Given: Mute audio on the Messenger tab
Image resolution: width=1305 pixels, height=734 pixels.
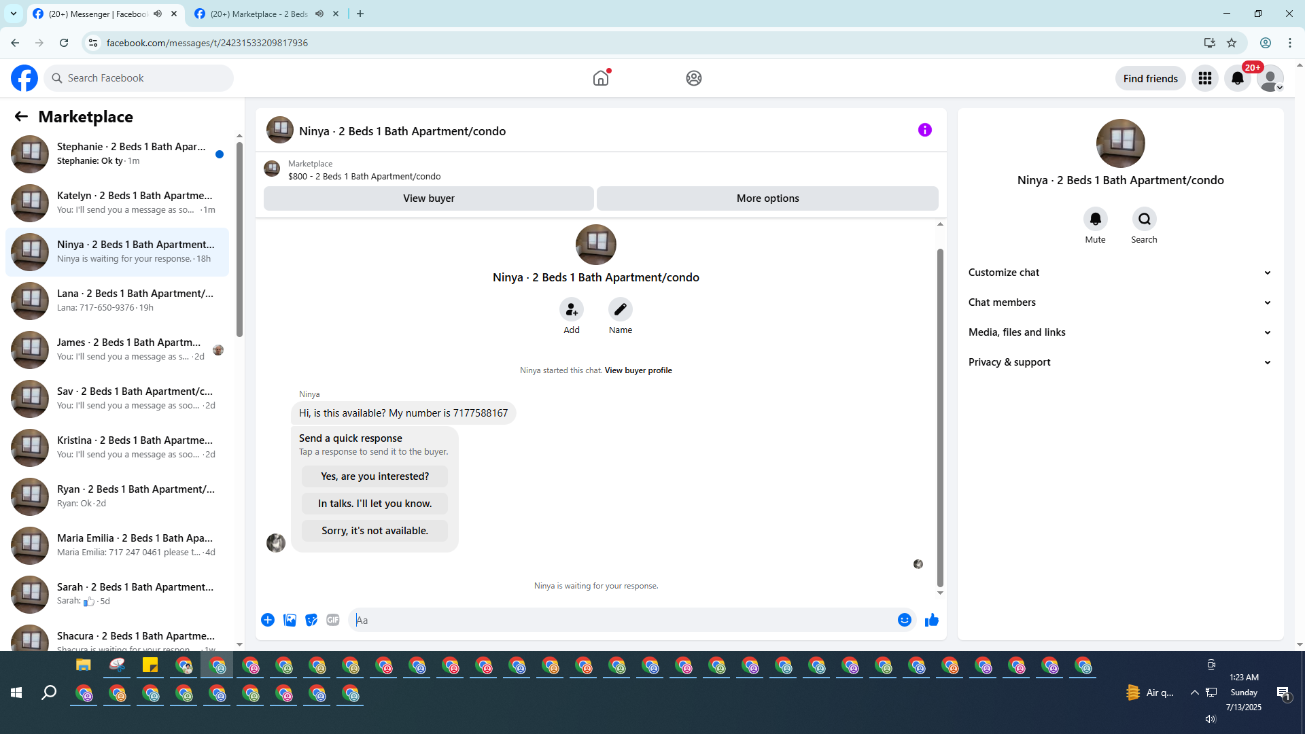Looking at the screenshot, I should (x=158, y=14).
